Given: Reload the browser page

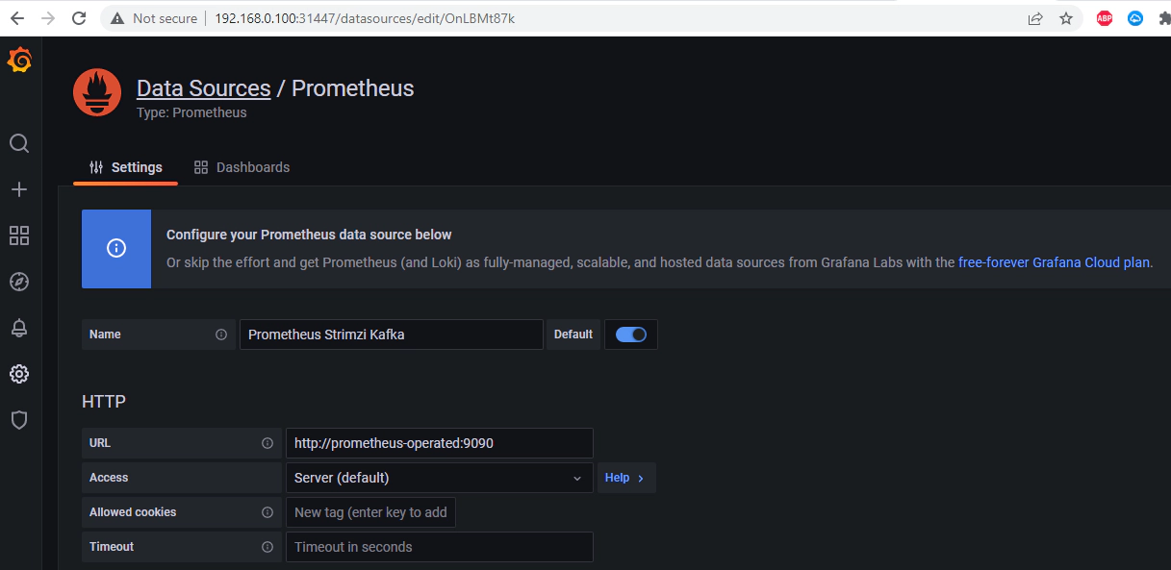Looking at the screenshot, I should point(79,18).
